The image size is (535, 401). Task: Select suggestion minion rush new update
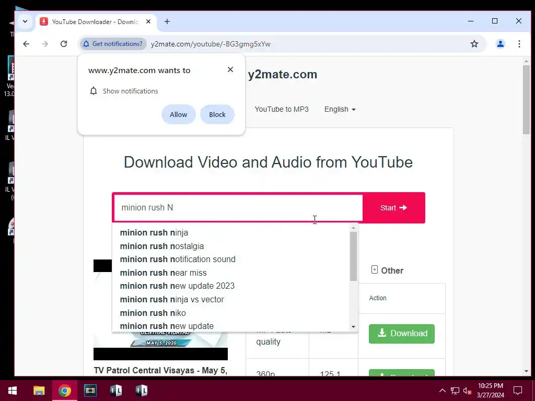click(x=230, y=326)
